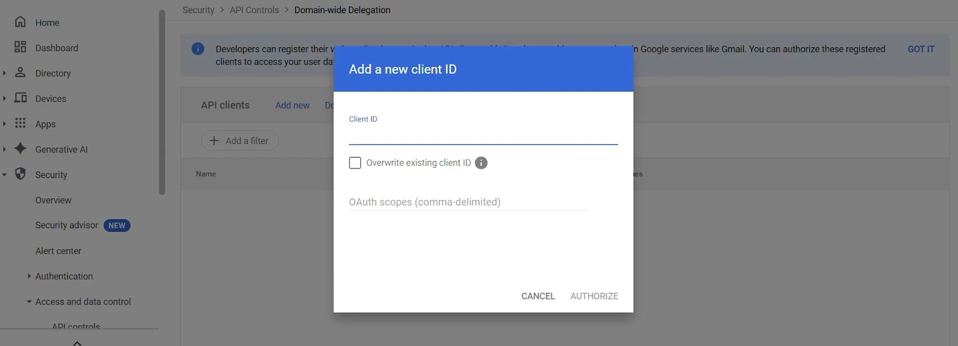This screenshot has height=346, width=958.
Task: Collapse the Security section arrow
Action: coord(4,174)
